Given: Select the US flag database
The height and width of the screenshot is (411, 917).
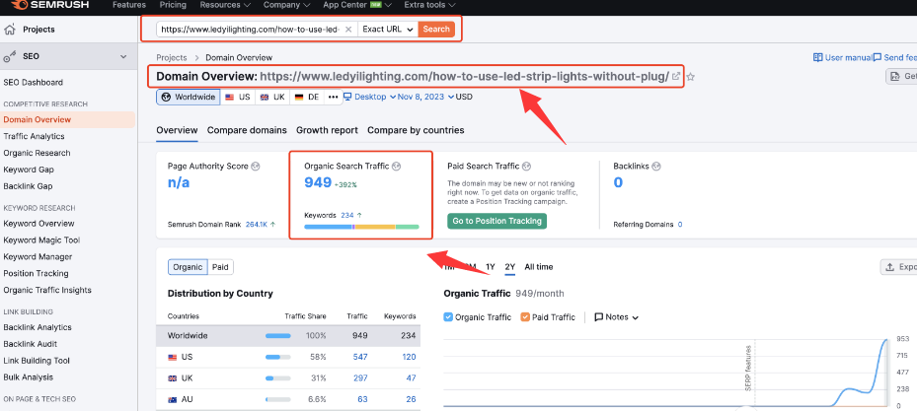Looking at the screenshot, I should (238, 97).
